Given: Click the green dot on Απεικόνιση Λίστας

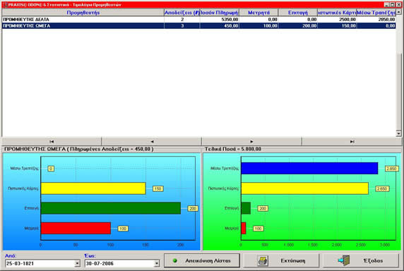Looking at the screenshot, I should tap(175, 260).
